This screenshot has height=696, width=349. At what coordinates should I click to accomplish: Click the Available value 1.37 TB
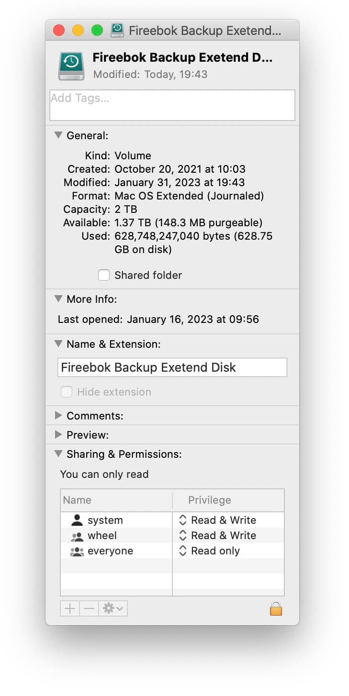(x=188, y=223)
